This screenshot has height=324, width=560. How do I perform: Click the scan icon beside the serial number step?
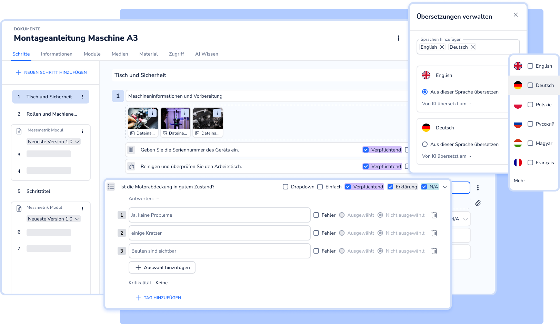131,150
